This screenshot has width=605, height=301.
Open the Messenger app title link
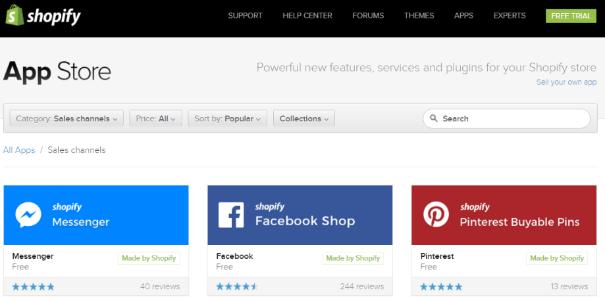pos(33,256)
